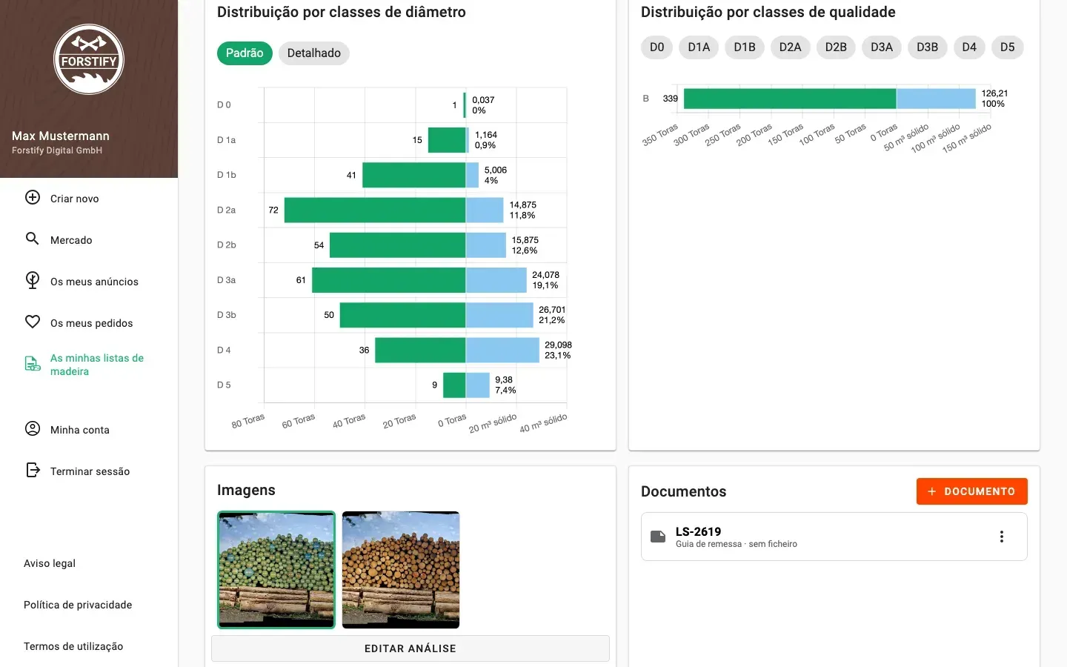Click the EDITAR ANÁLISE button
The height and width of the screenshot is (667, 1067).
410,648
